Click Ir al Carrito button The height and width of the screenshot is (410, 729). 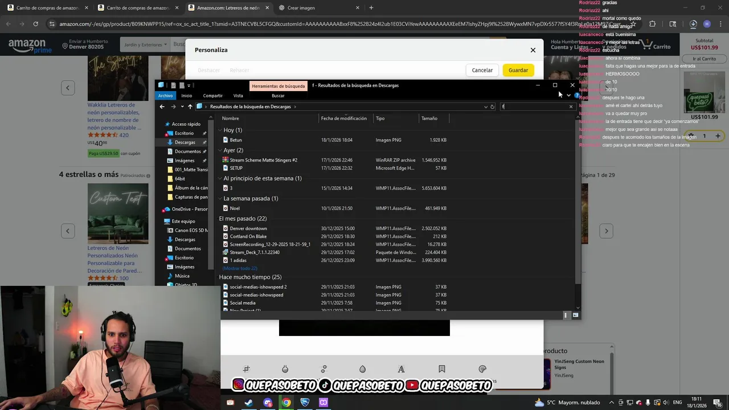705,59
